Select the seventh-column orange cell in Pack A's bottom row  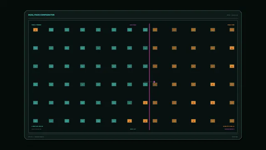129,121
